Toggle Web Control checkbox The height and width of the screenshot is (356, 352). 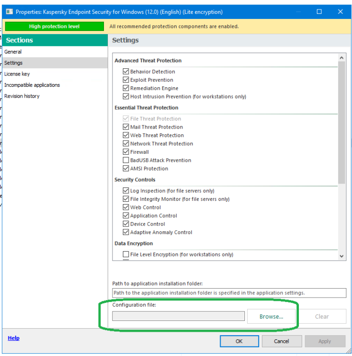(126, 207)
